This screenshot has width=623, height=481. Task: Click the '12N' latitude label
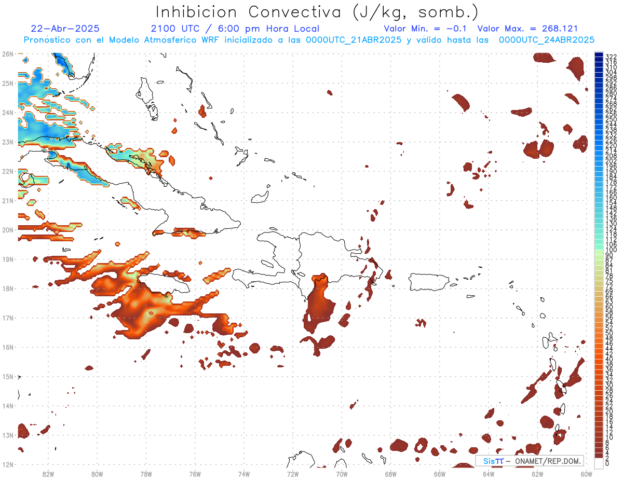pos(7,464)
